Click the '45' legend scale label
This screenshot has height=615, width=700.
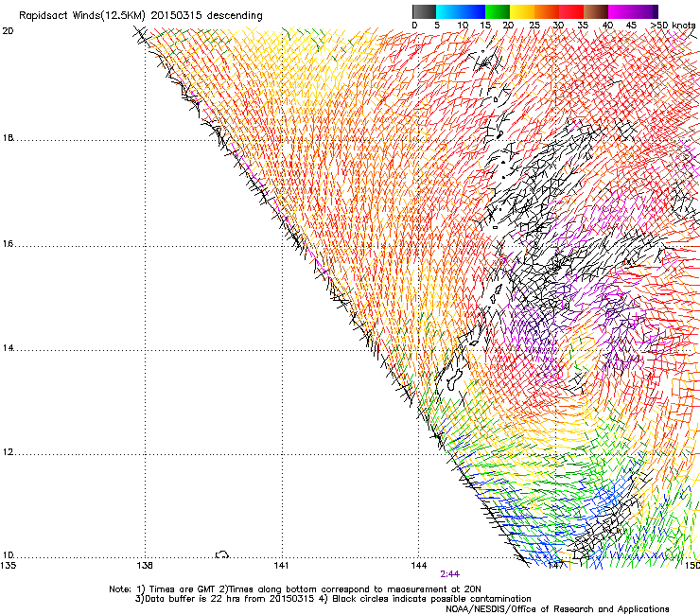pyautogui.click(x=631, y=26)
